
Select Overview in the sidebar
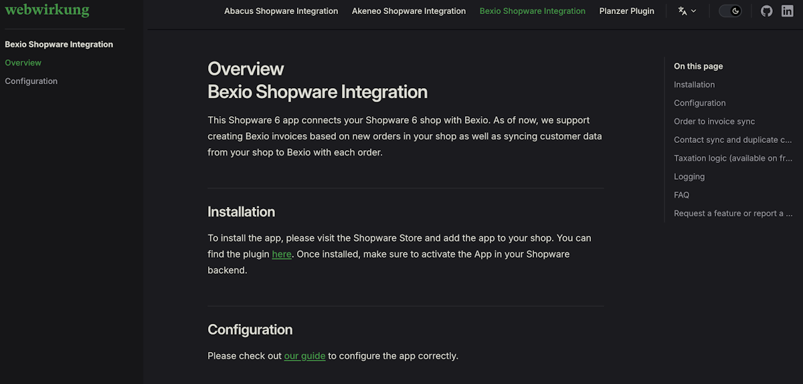point(23,63)
